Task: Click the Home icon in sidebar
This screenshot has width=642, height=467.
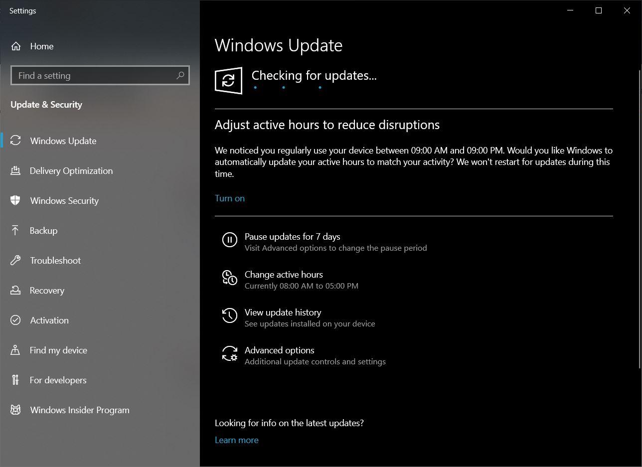Action: (16, 46)
